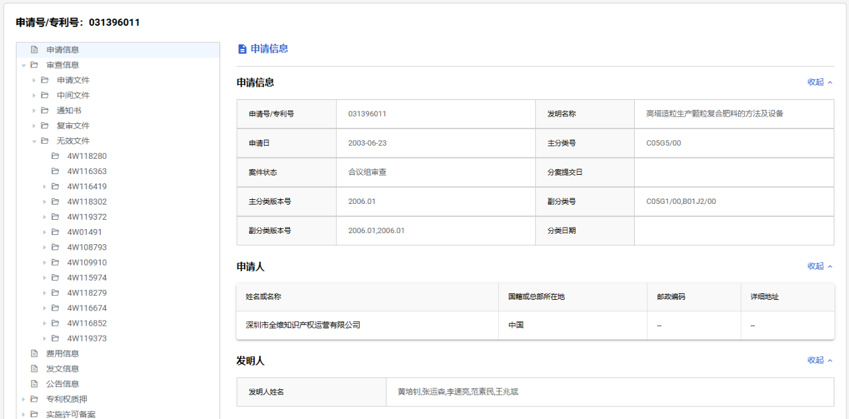Screen dimensions: 849x419
Task: Click the document icon beside 申请信息 in tree
Action: coord(34,50)
